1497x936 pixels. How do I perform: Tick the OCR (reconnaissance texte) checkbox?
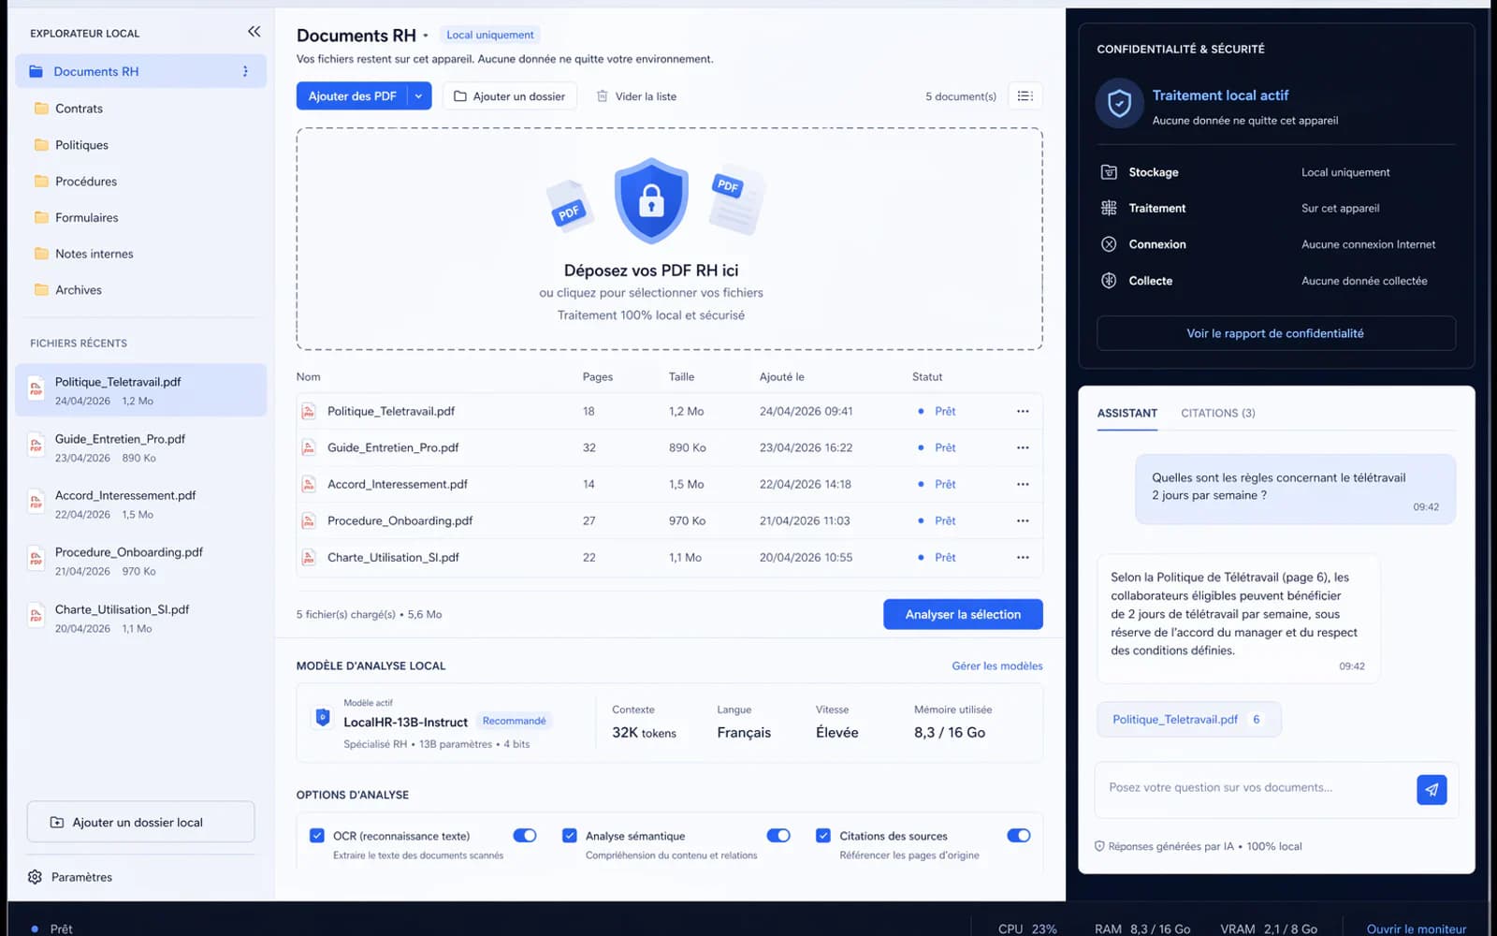click(x=317, y=836)
